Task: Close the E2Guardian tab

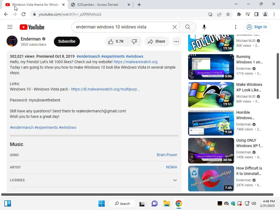Action: click(129, 5)
